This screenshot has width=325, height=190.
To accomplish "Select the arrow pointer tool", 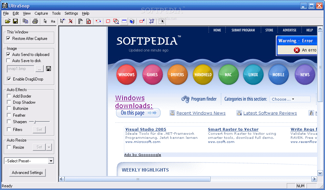I will [x=45, y=21].
